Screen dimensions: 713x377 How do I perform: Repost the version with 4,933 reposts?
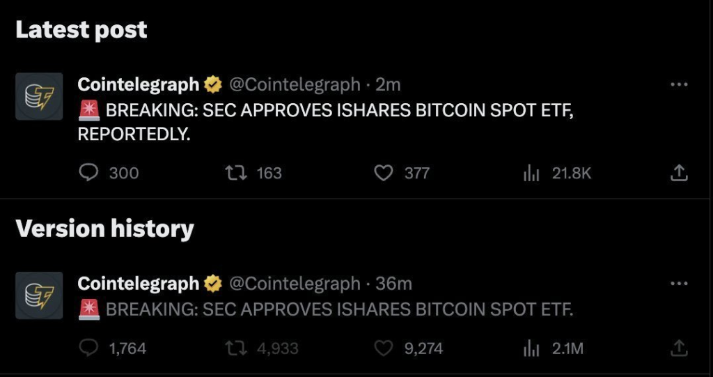point(237,348)
